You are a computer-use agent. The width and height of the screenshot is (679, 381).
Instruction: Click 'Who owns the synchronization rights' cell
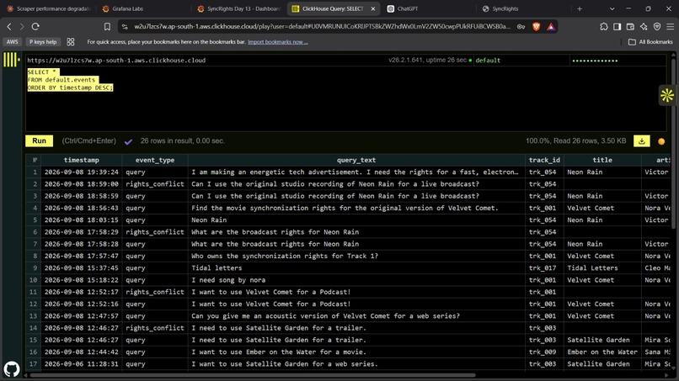pos(356,256)
